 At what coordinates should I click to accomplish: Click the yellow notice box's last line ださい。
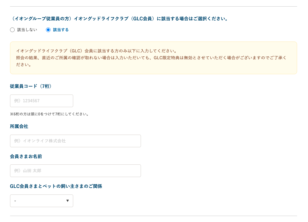24,64
